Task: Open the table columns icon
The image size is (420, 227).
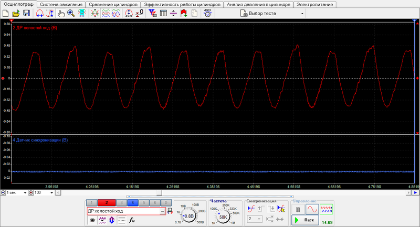Action: click(x=163, y=13)
